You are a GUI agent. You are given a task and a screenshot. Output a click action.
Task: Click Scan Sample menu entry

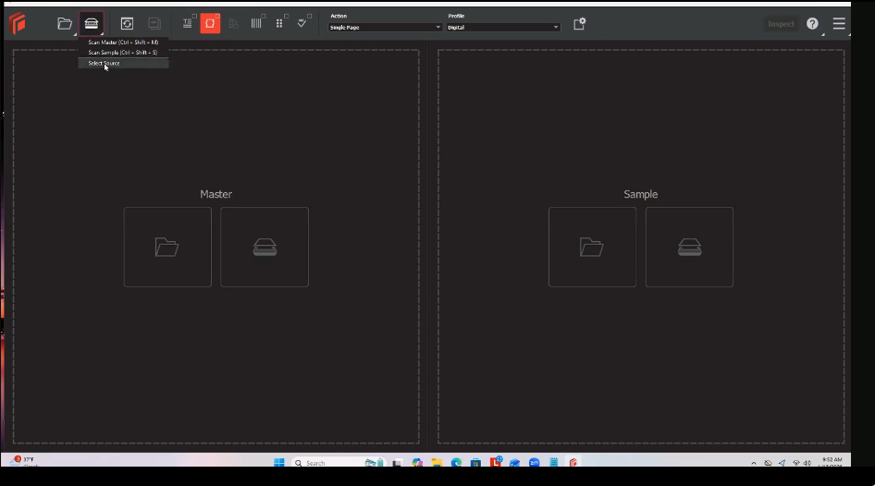click(x=122, y=53)
